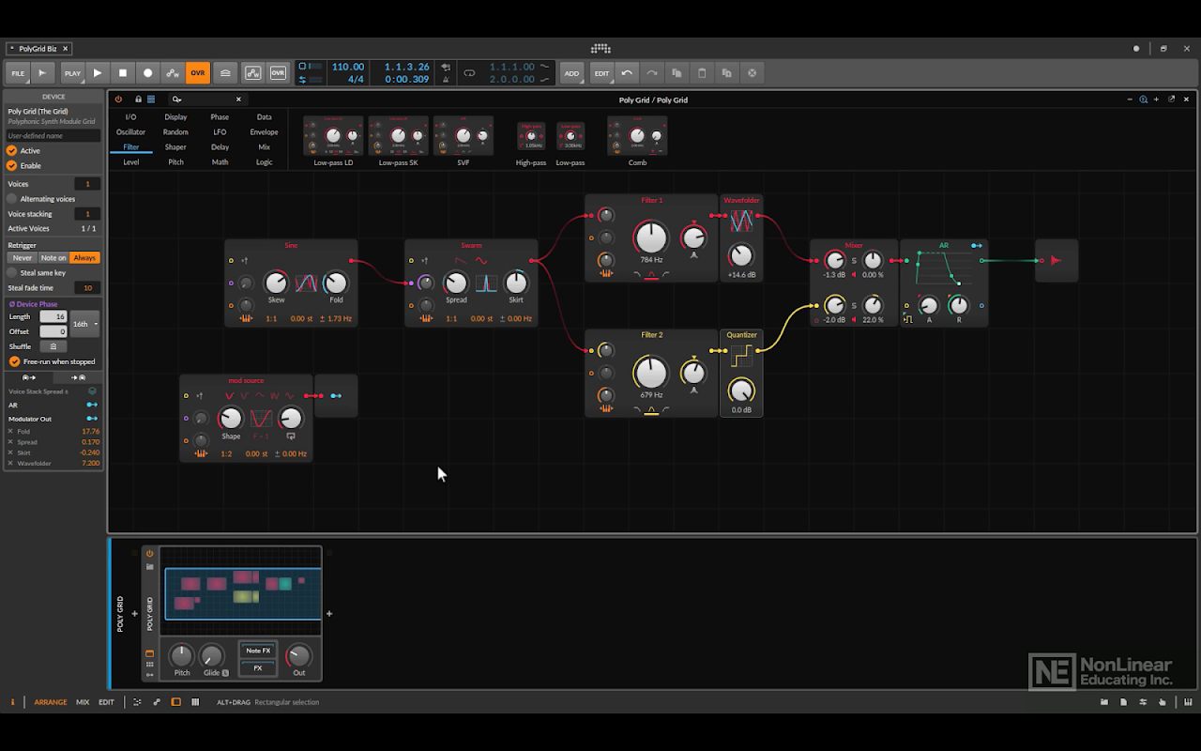Image resolution: width=1201 pixels, height=751 pixels.
Task: Toggle the loop icon in the transport
Action: (x=470, y=73)
